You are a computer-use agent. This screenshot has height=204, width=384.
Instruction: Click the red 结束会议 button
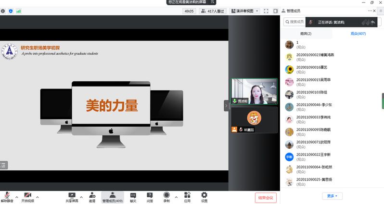pyautogui.click(x=266, y=197)
